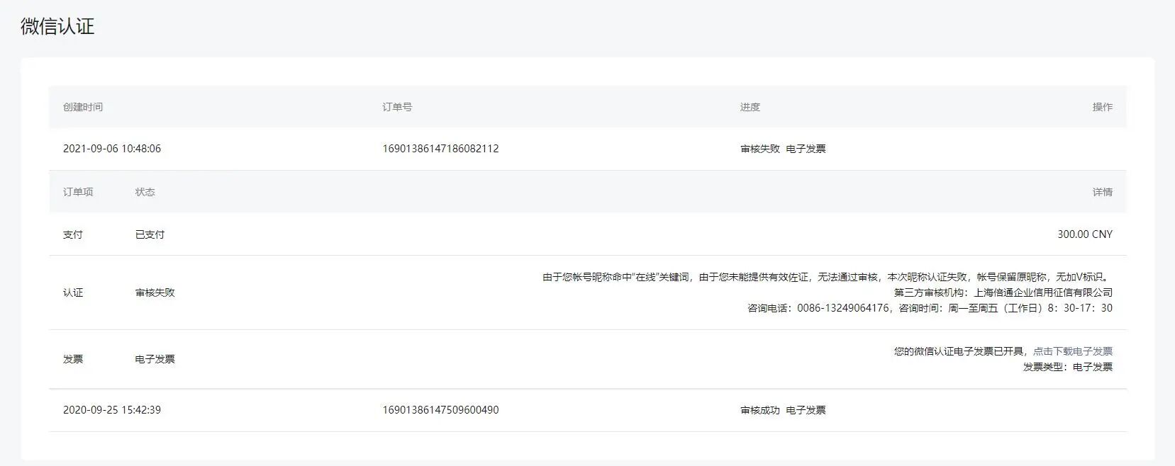1175x466 pixels.
Task: Select the 认证 order item label
Action: (x=73, y=292)
